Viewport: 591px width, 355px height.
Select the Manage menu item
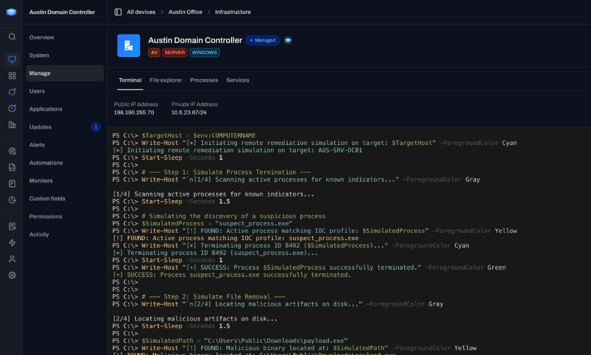65,73
